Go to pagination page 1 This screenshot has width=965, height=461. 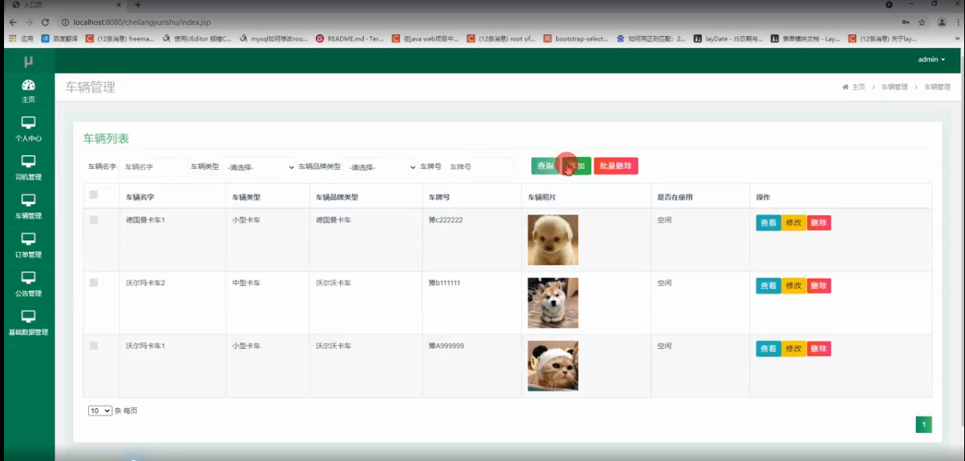click(x=923, y=424)
